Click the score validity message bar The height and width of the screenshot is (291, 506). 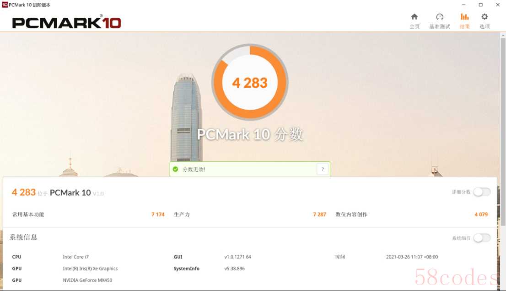250,169
